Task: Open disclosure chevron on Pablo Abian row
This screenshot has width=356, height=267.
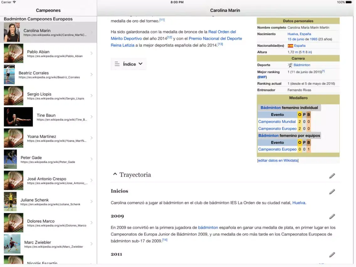Action: (x=92, y=53)
